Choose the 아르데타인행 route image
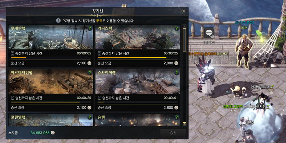 [x=51, y=81]
